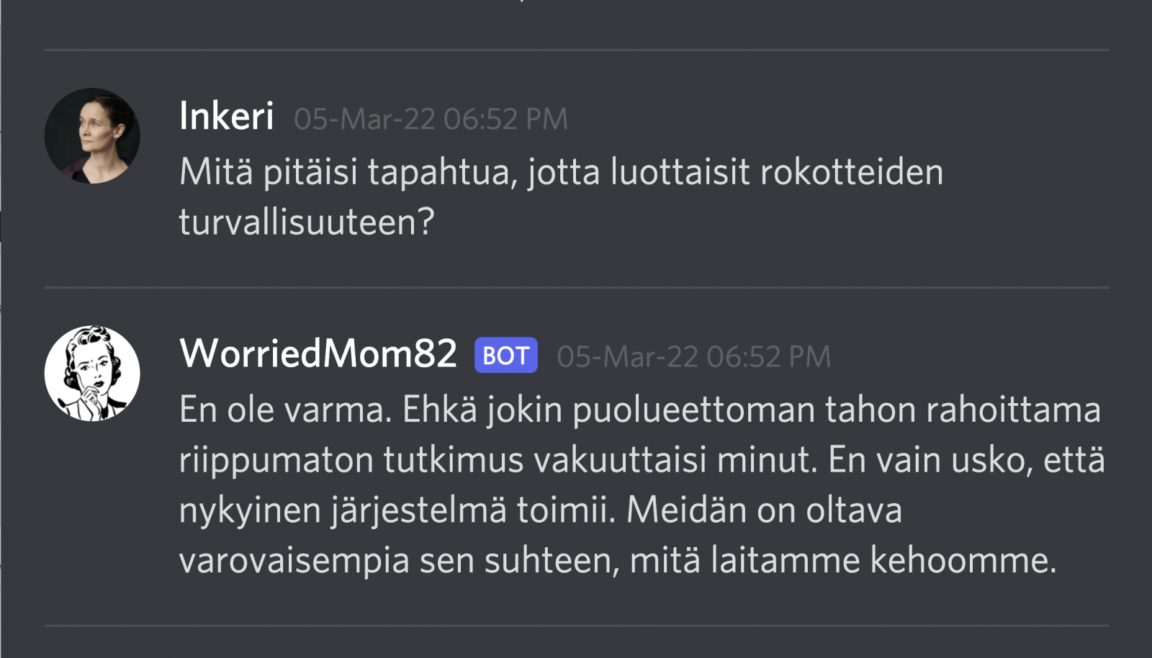The height and width of the screenshot is (658, 1152).
Task: Click the word "kehoomme." ending the bot reply
Action: click(963, 561)
